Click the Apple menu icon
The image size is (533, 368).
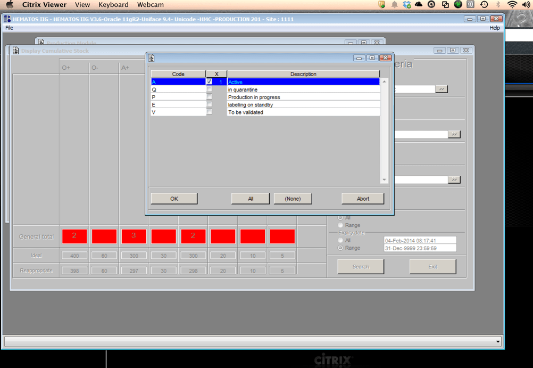click(x=10, y=5)
